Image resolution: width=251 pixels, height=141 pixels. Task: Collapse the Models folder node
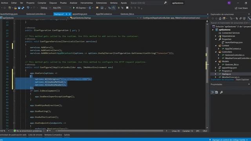(216, 61)
